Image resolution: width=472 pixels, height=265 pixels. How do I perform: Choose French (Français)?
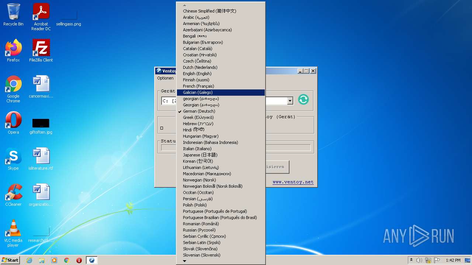(221, 86)
